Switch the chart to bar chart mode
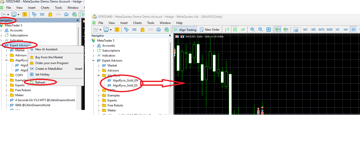The height and width of the screenshot is (155, 360). [x=227, y=29]
